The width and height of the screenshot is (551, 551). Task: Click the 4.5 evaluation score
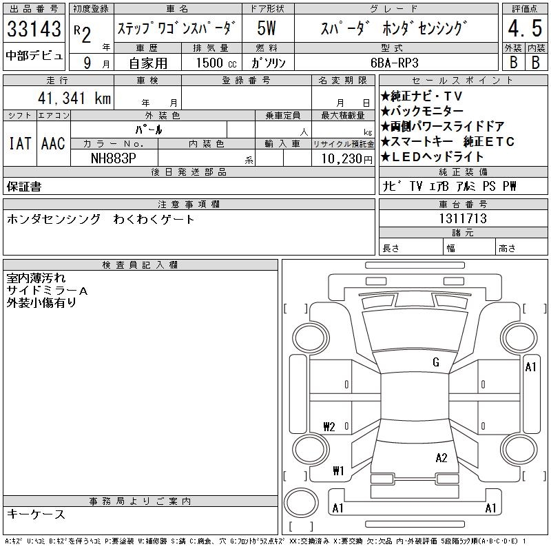point(523,29)
